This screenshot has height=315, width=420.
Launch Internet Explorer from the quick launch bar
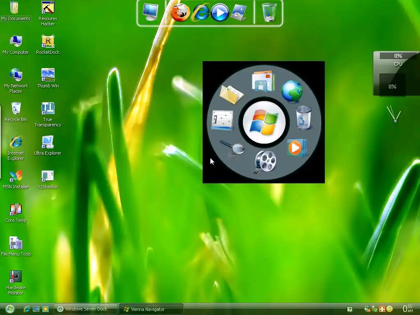pyautogui.click(x=27, y=309)
